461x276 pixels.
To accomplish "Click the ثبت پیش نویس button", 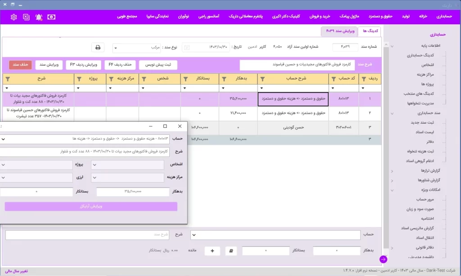I will click(x=158, y=65).
